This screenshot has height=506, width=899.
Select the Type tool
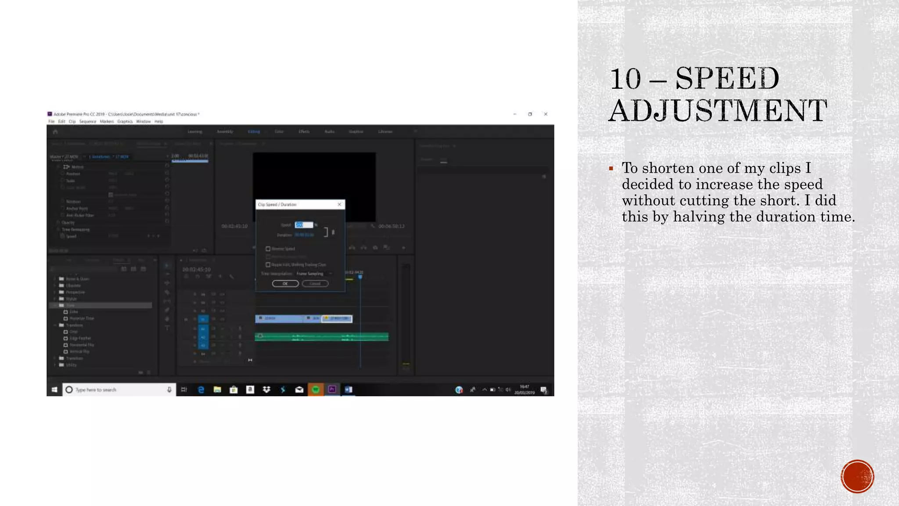pos(167,328)
